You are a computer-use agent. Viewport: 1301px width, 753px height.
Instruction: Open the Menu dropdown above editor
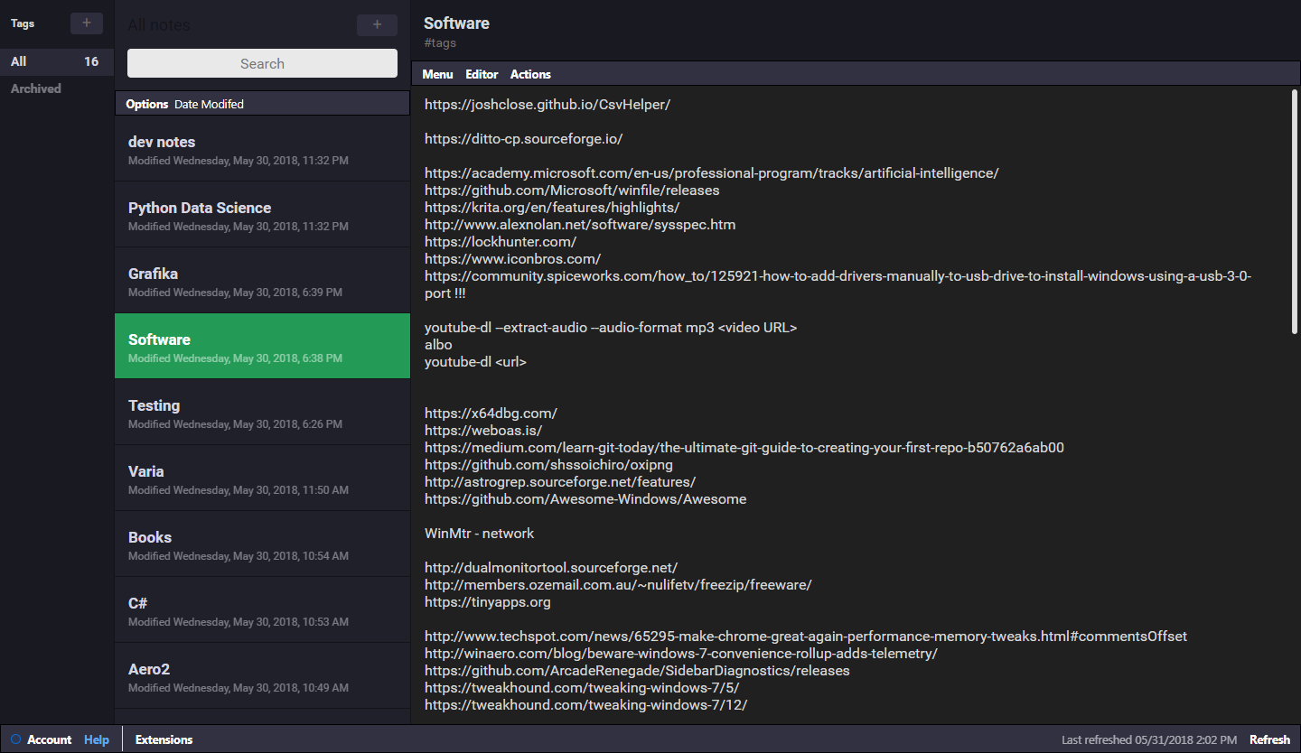437,74
